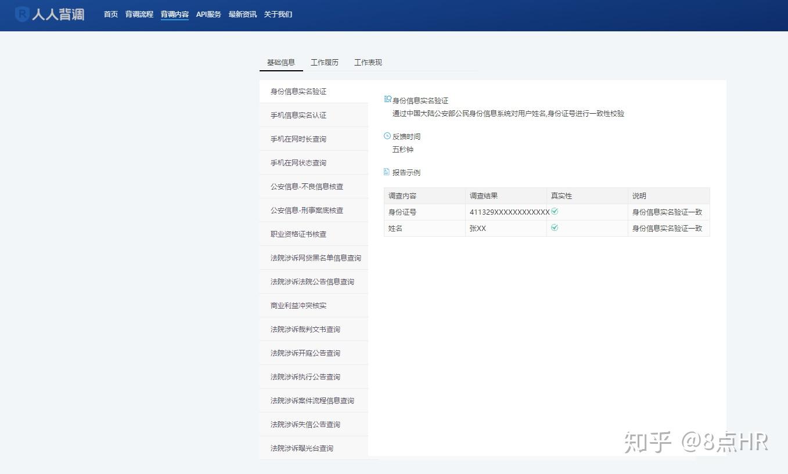Select the 基础信息 tab
The width and height of the screenshot is (788, 474).
[x=281, y=62]
